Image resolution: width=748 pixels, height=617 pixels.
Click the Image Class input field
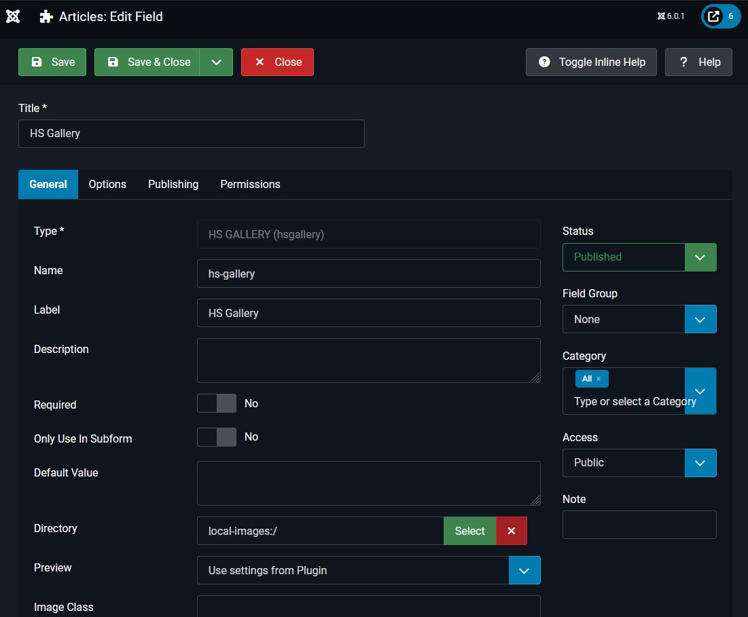click(x=369, y=606)
